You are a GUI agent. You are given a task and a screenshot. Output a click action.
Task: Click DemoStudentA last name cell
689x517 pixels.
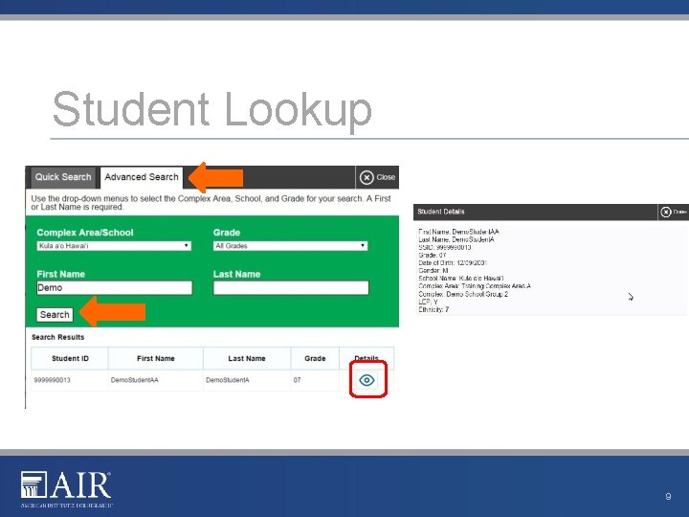(247, 380)
